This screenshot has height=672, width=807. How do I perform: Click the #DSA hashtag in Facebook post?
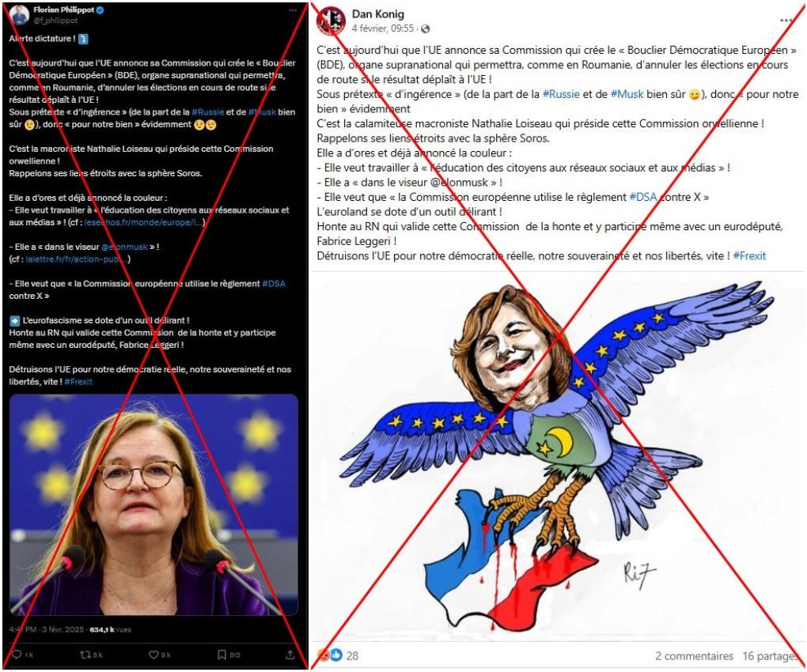click(x=643, y=197)
